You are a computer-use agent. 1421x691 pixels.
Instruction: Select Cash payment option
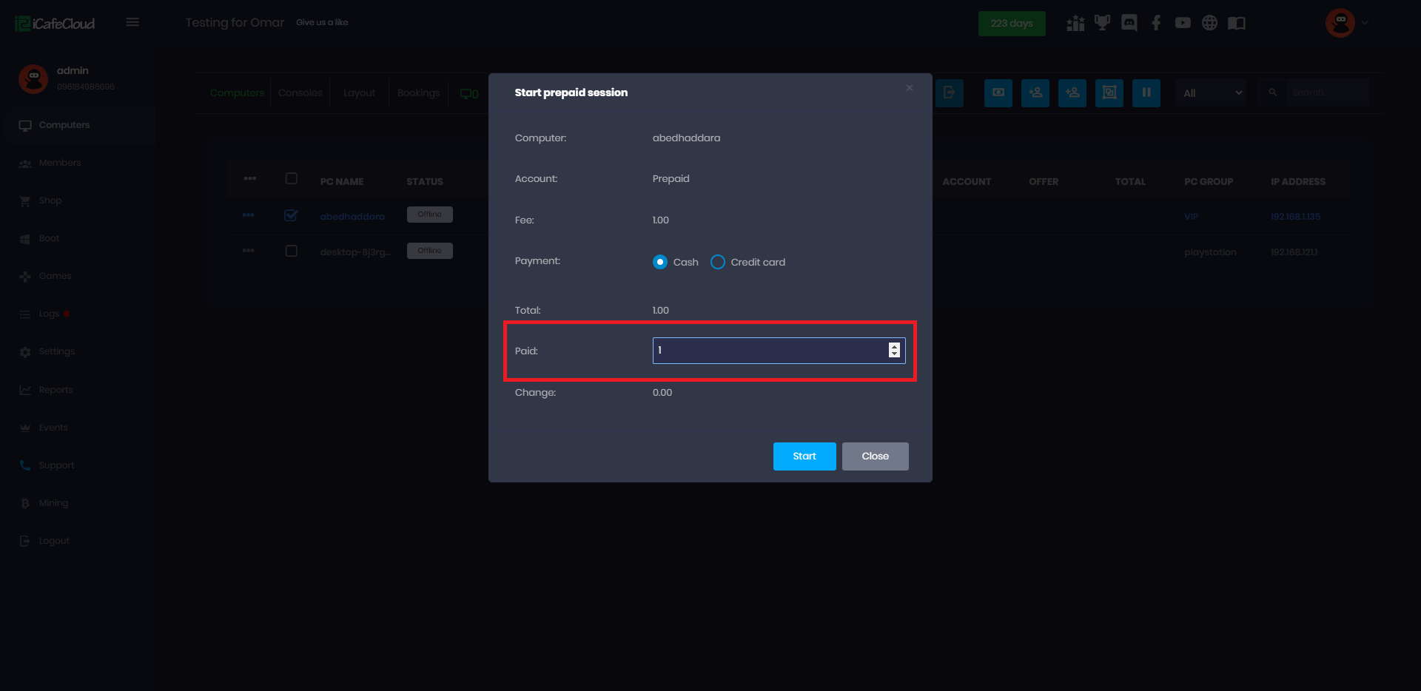(x=660, y=262)
